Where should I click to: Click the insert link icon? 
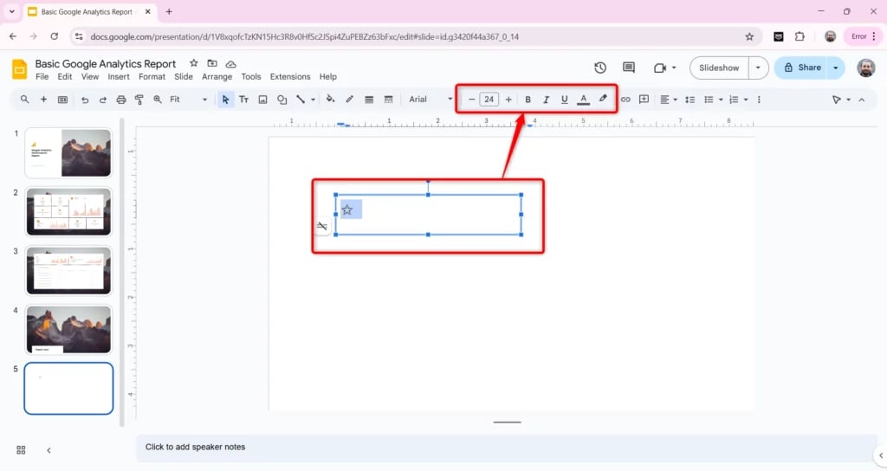click(x=625, y=100)
